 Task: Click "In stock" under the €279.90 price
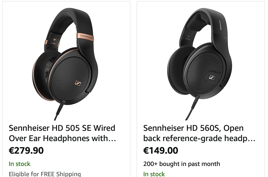click(x=20, y=164)
